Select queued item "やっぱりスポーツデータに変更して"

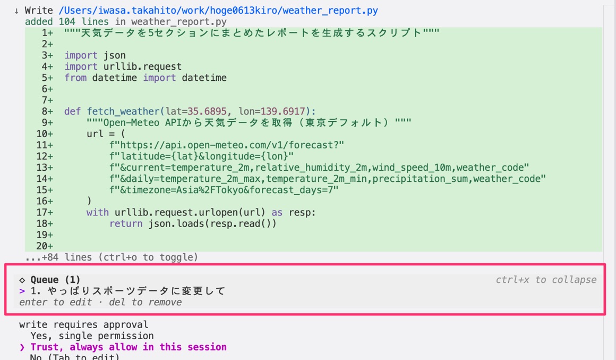coord(127,291)
